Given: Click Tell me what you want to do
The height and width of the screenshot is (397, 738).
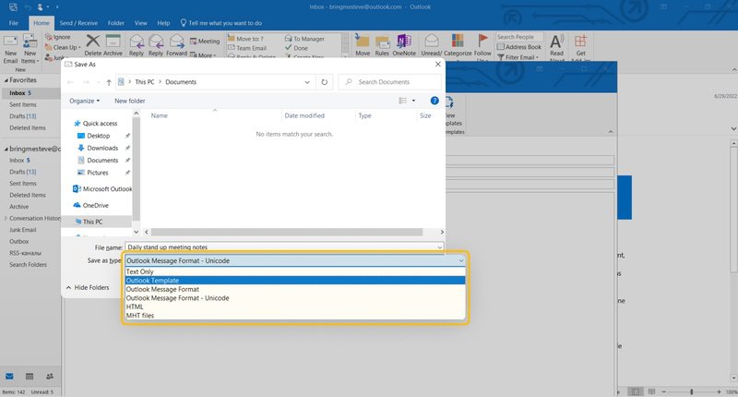Looking at the screenshot, I should (221, 23).
